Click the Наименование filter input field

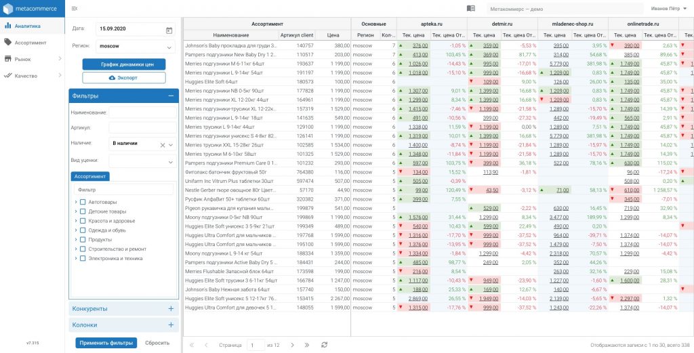pyautogui.click(x=142, y=112)
